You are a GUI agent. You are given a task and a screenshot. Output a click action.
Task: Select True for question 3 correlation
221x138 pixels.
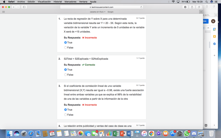[65, 110]
